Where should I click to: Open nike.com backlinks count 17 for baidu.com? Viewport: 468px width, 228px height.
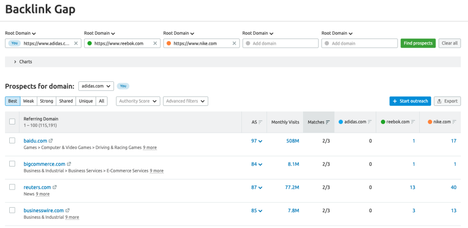pyautogui.click(x=454, y=141)
